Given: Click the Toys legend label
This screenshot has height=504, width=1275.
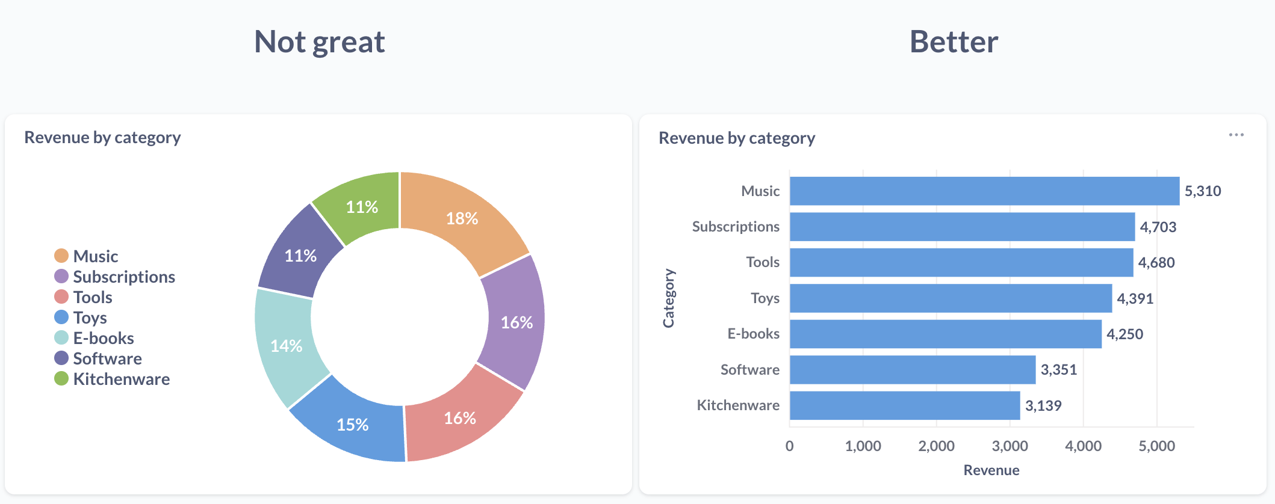Looking at the screenshot, I should [x=90, y=318].
